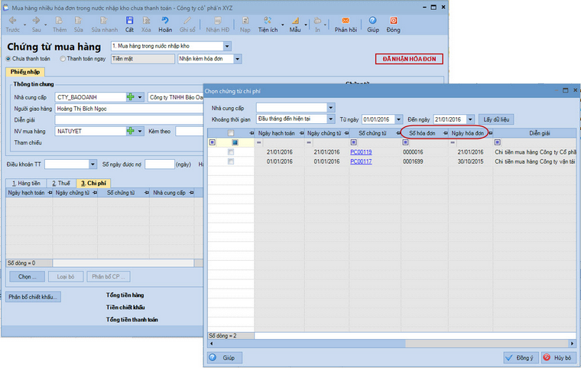Click the Đóng close toolbar icon
This screenshot has width=581, height=368.
pos(393,21)
